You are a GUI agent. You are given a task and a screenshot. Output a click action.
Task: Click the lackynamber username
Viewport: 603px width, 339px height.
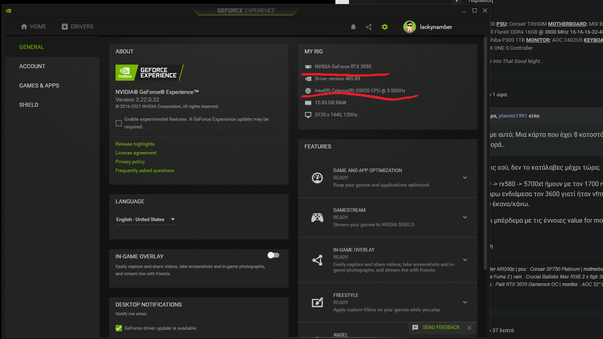coord(436,27)
